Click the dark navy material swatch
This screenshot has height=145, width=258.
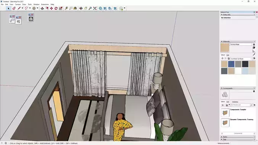point(245,64)
